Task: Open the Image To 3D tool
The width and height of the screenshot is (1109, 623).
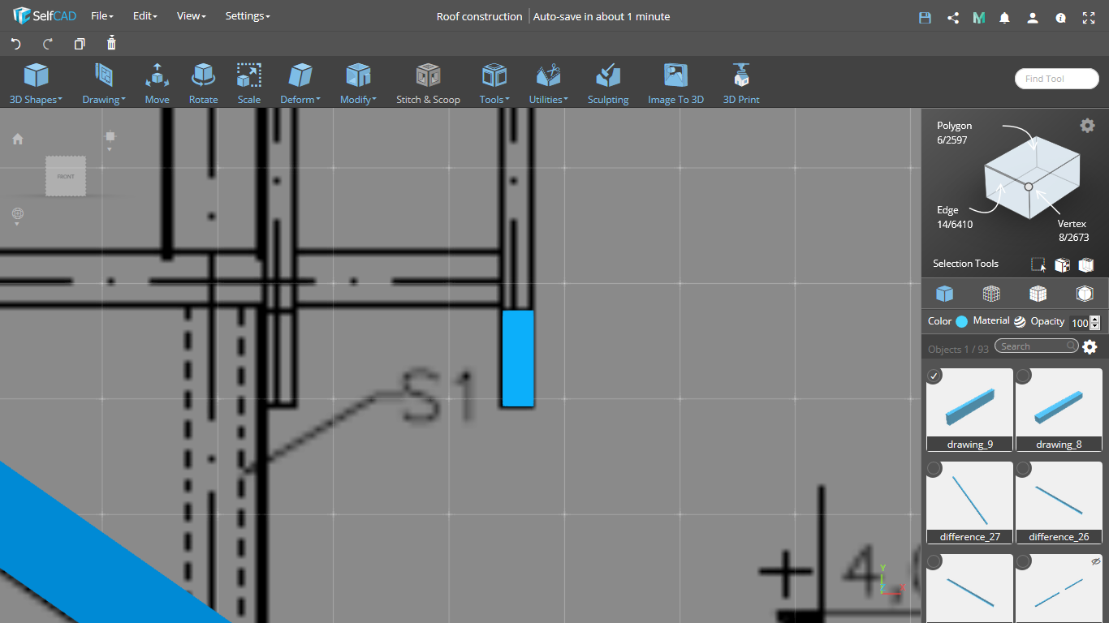Action: tap(675, 84)
